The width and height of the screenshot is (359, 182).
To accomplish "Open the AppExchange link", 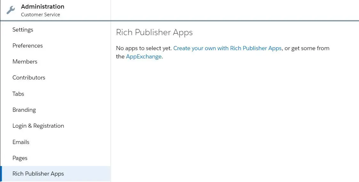I will tap(144, 57).
